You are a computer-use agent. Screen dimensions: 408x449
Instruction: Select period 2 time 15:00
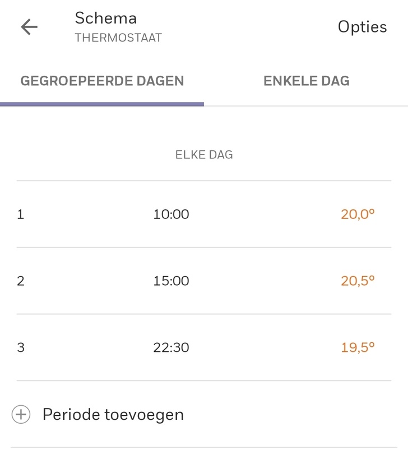tap(171, 281)
